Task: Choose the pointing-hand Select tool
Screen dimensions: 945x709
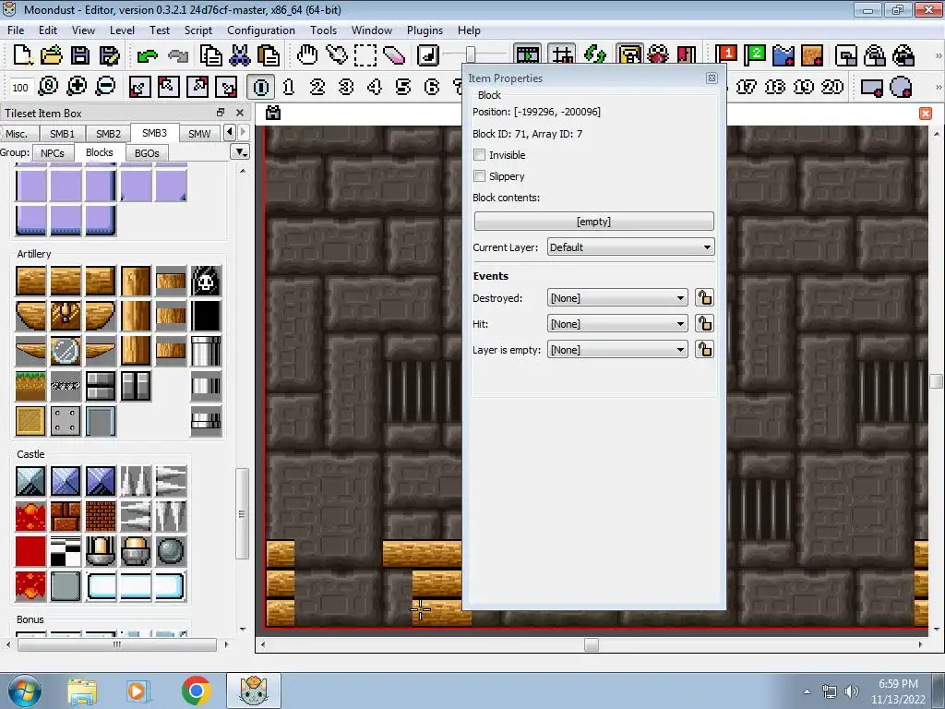Action: click(336, 55)
